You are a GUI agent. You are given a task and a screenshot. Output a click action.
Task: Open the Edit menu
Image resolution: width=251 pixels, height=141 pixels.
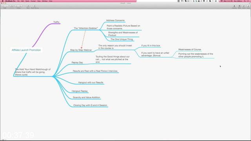pos(22,1)
